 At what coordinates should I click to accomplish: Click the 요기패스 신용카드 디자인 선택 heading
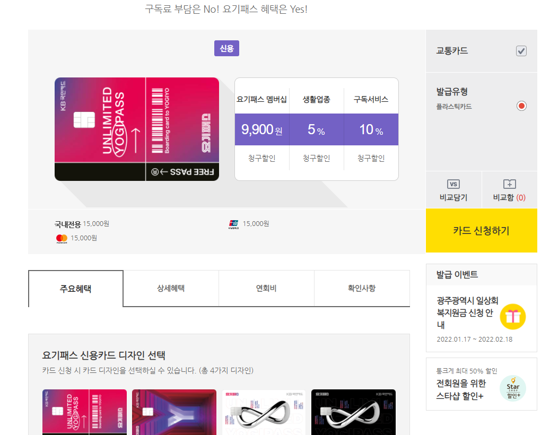(x=103, y=355)
